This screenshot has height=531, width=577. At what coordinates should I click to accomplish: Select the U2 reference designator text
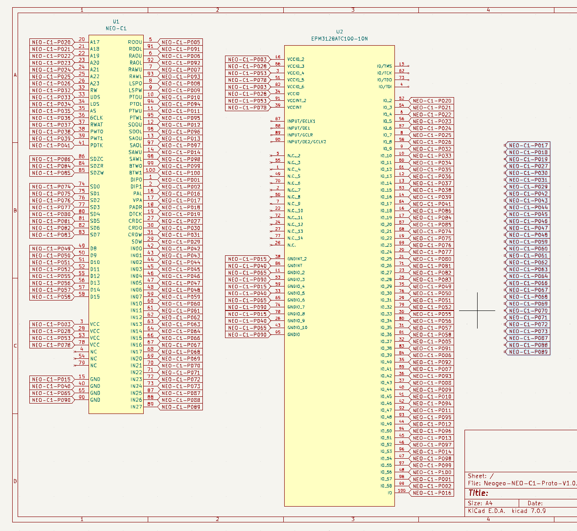(x=339, y=32)
